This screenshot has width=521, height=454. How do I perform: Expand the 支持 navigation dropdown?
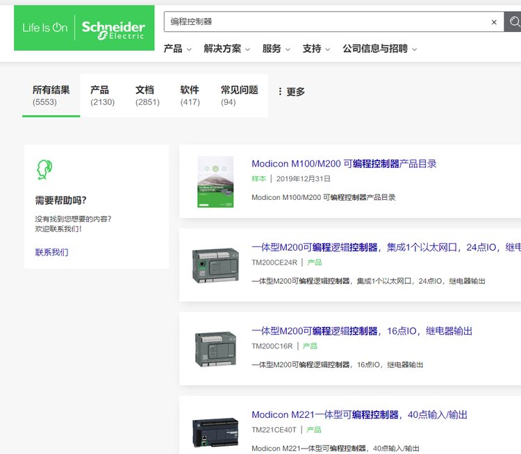pyautogui.click(x=317, y=49)
